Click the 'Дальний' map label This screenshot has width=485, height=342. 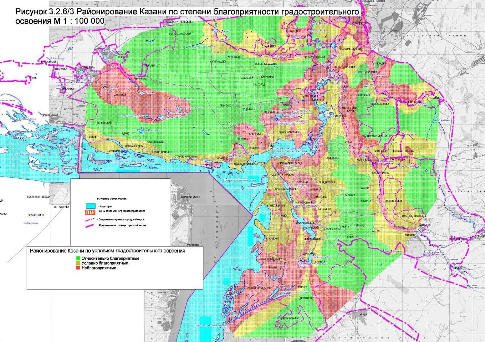pos(350,195)
